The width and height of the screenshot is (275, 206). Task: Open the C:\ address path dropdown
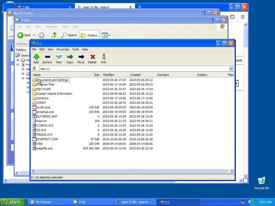(231, 69)
